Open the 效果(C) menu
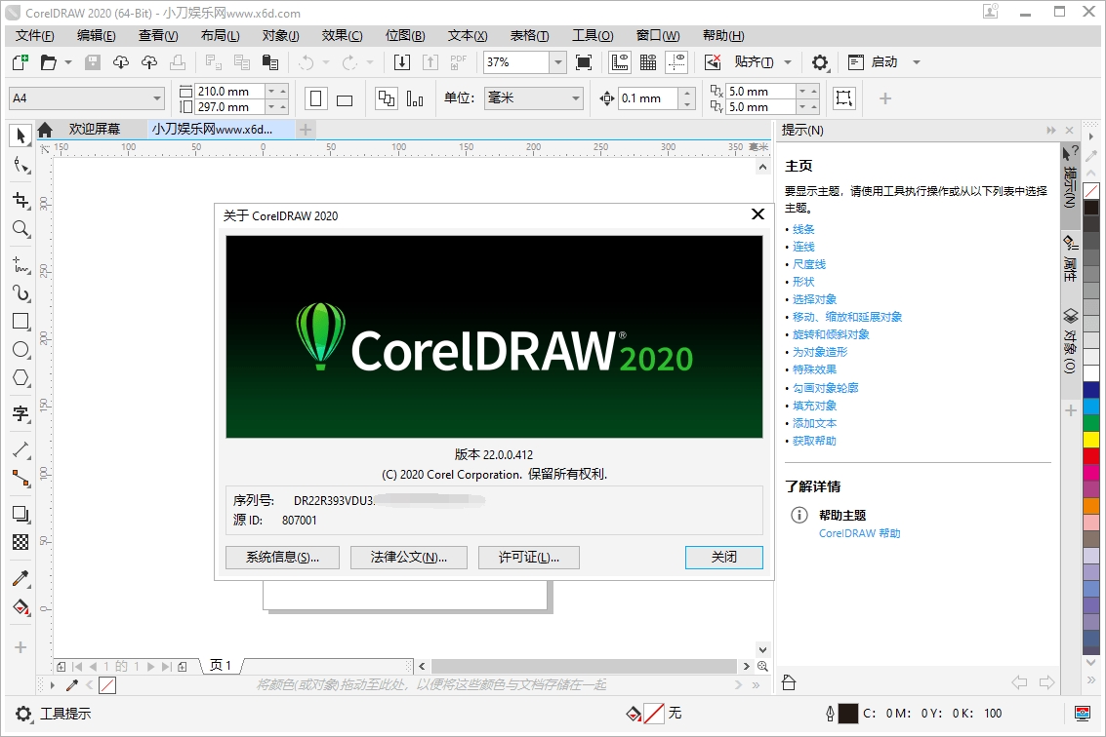The width and height of the screenshot is (1106, 737). [342, 36]
